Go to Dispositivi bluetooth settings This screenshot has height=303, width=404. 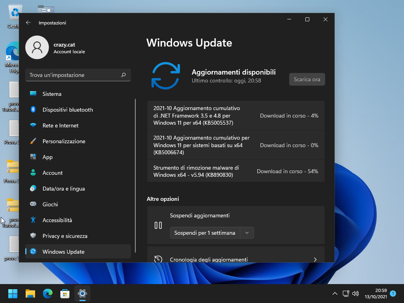pos(78,110)
